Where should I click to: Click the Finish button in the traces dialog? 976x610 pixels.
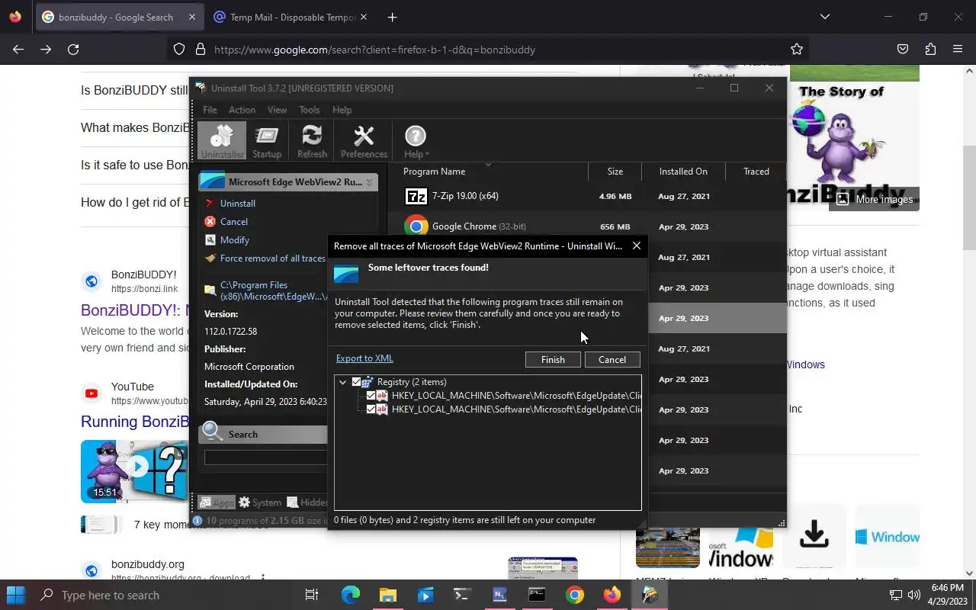point(553,360)
